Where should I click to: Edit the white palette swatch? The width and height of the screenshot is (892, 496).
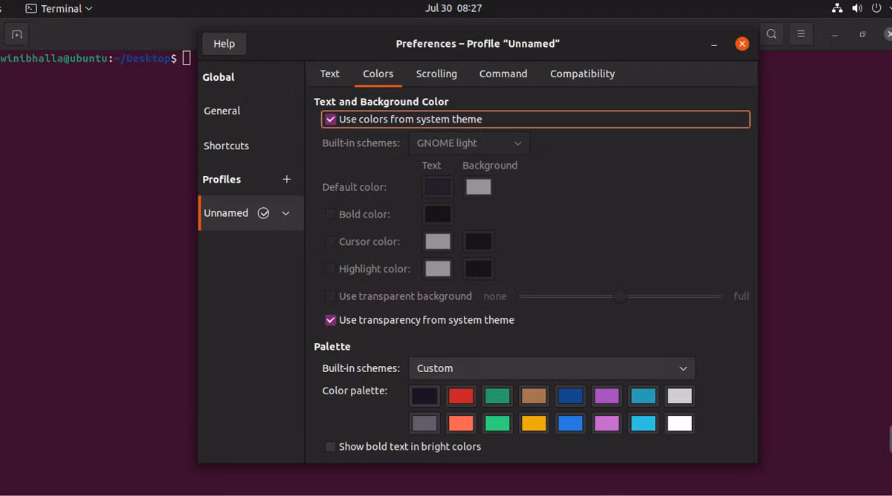click(x=680, y=423)
